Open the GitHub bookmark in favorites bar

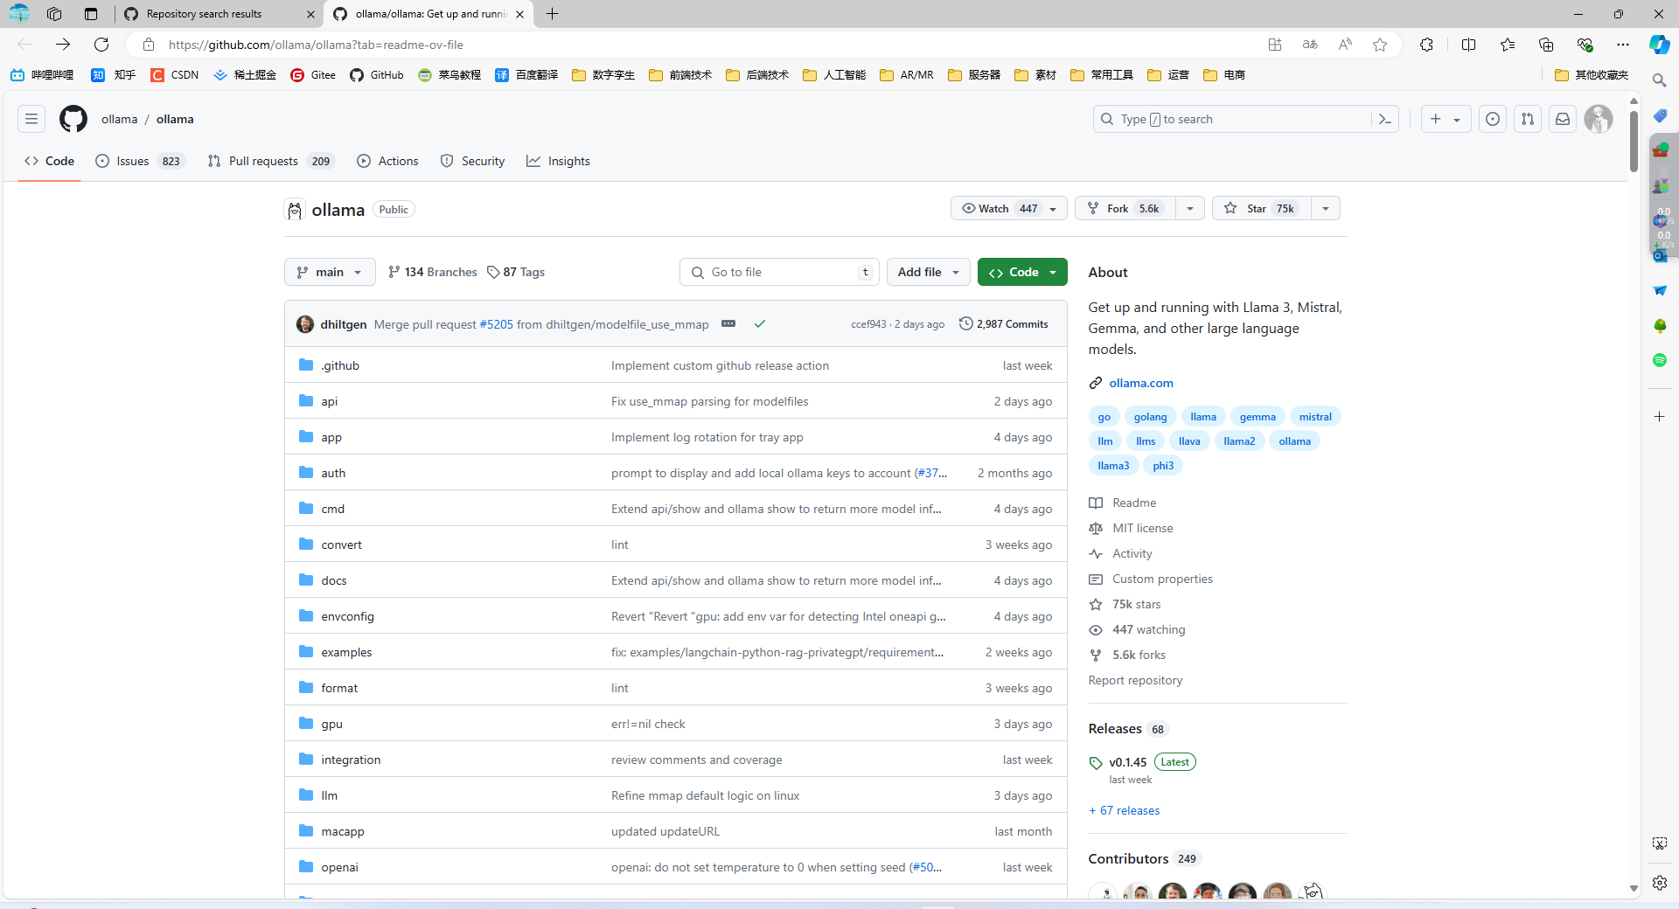377,75
